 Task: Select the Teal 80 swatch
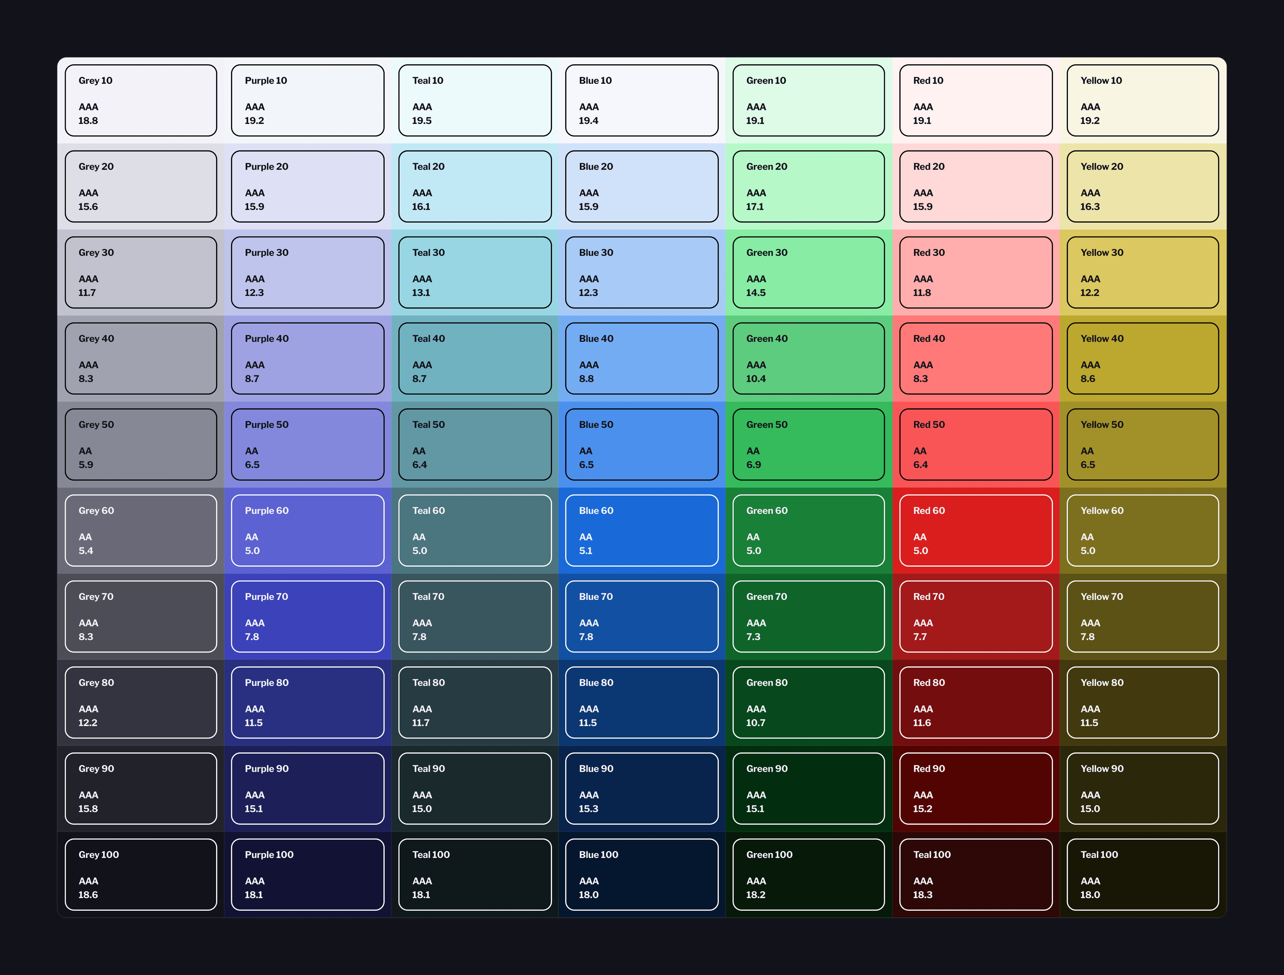(475, 702)
